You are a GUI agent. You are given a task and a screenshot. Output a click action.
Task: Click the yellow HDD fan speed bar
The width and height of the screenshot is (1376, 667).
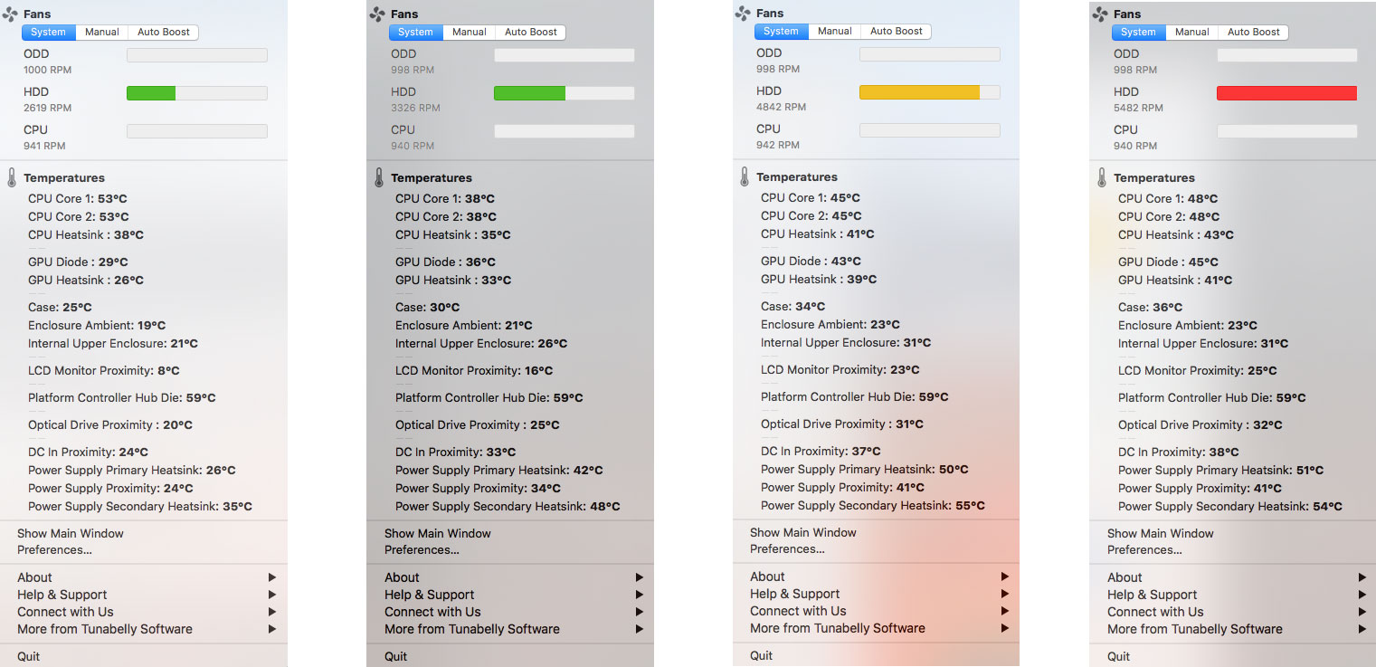[x=919, y=92]
